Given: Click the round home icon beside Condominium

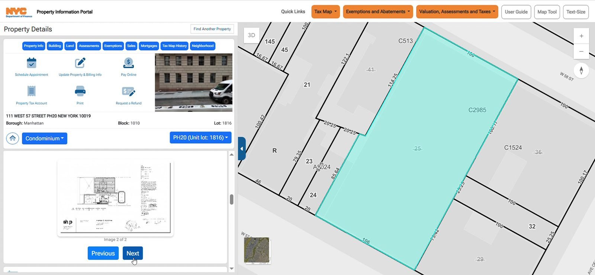Looking at the screenshot, I should (x=13, y=138).
